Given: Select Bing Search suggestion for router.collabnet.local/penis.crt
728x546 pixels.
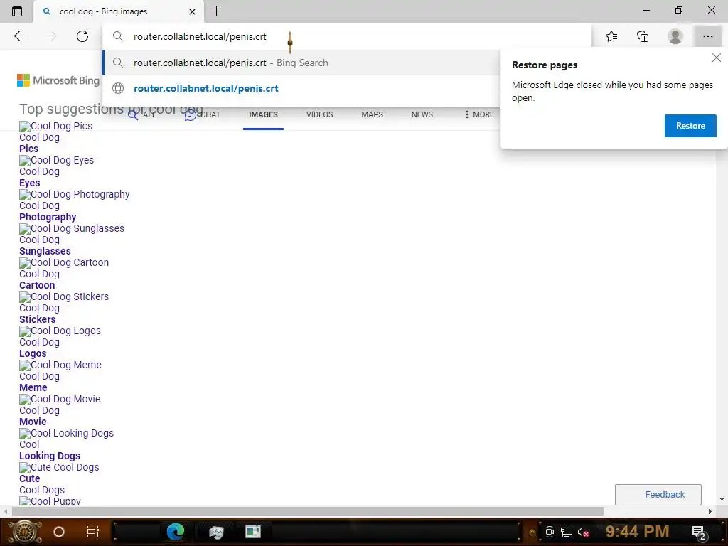Looking at the screenshot, I should 301,63.
